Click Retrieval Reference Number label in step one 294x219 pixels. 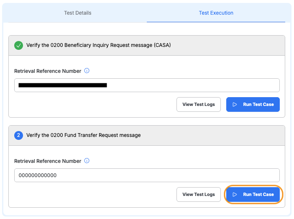pyautogui.click(x=48, y=71)
